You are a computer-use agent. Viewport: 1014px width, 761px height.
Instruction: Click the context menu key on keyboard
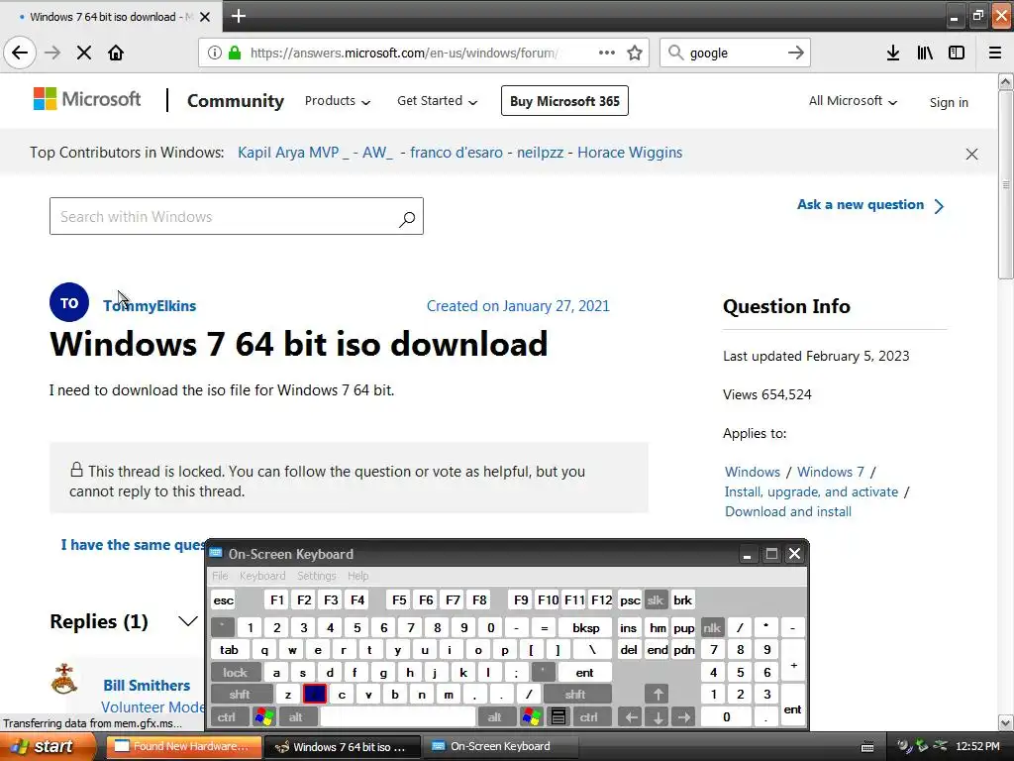(x=558, y=717)
